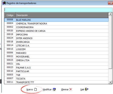Click code cell 00014
The width and height of the screenshot is (113, 94).
(x=10, y=45)
